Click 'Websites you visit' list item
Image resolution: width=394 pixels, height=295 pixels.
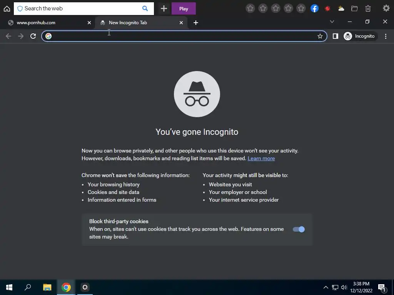point(230,184)
